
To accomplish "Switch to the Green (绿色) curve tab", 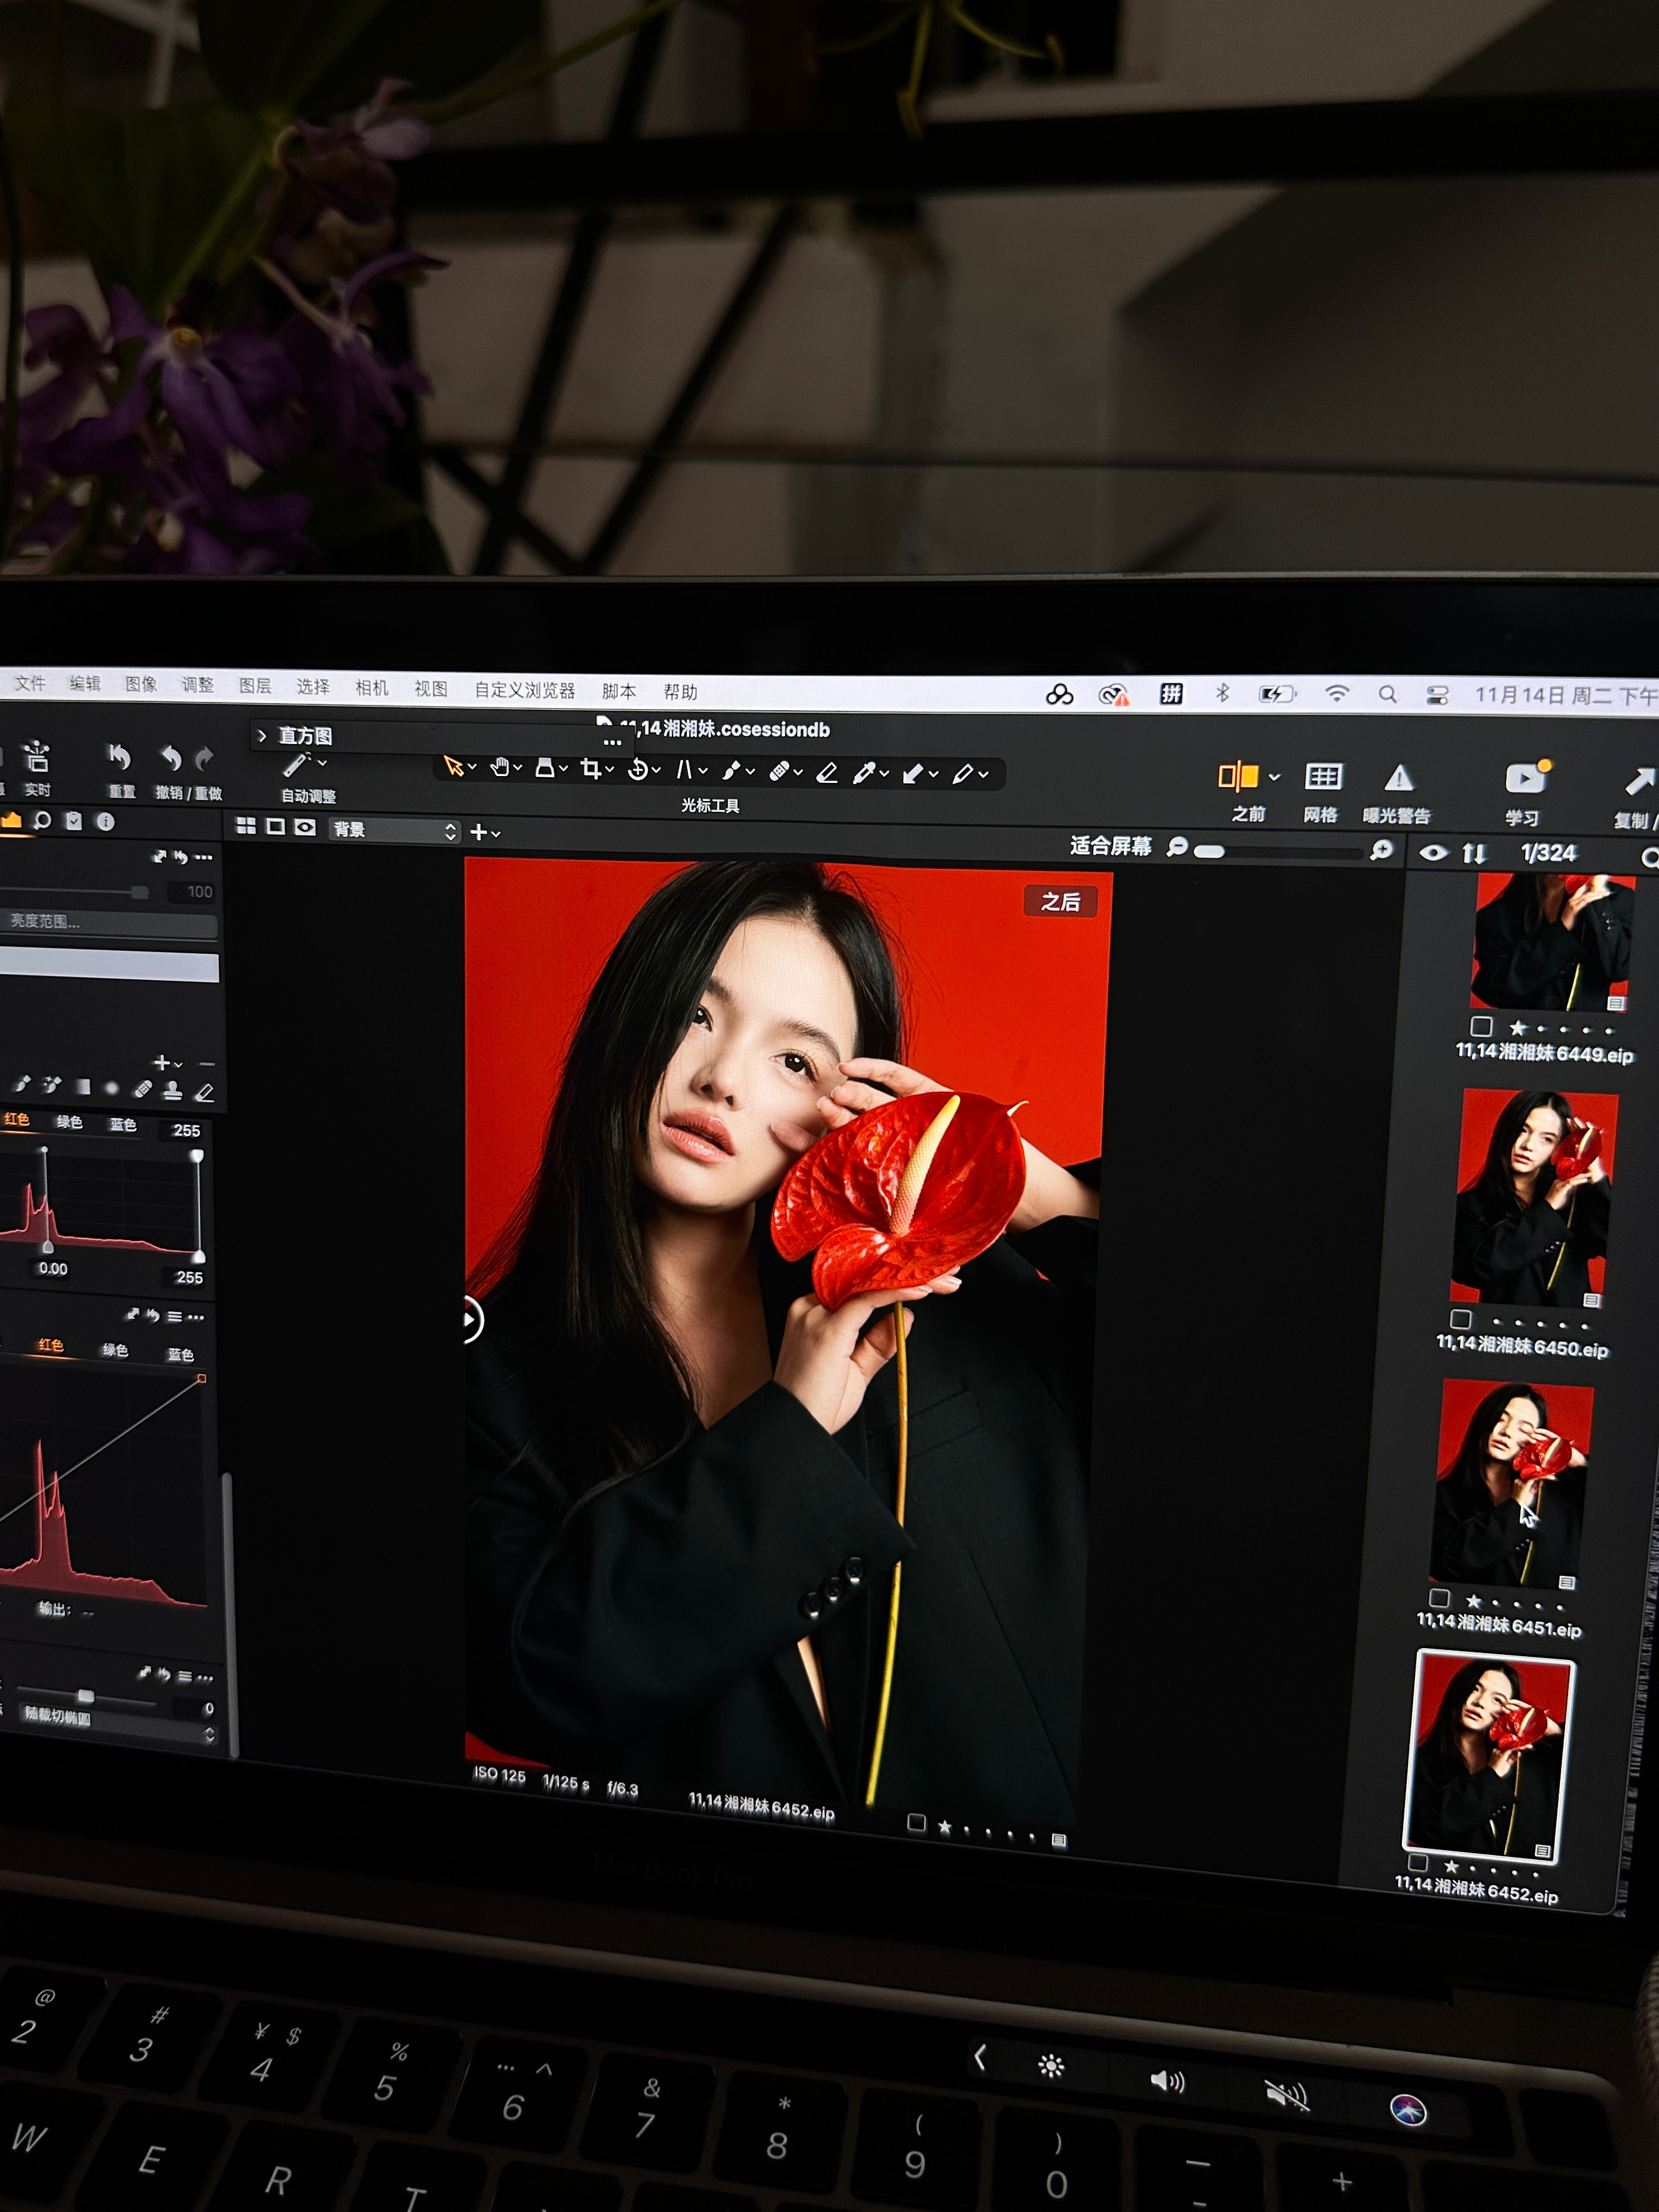I will tap(115, 1350).
